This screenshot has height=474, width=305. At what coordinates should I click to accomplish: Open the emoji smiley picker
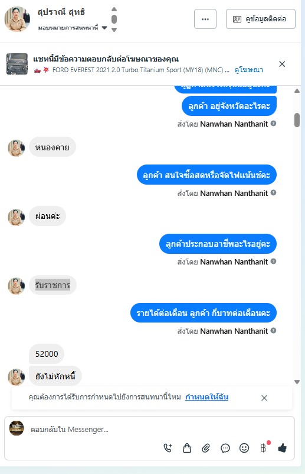tap(244, 448)
